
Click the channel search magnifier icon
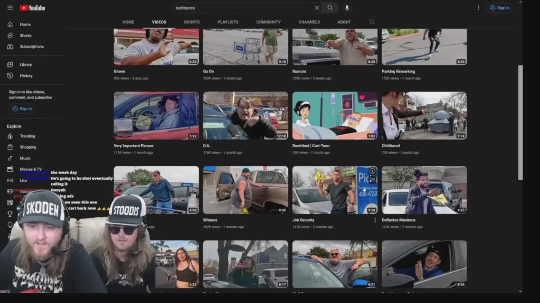click(x=372, y=22)
